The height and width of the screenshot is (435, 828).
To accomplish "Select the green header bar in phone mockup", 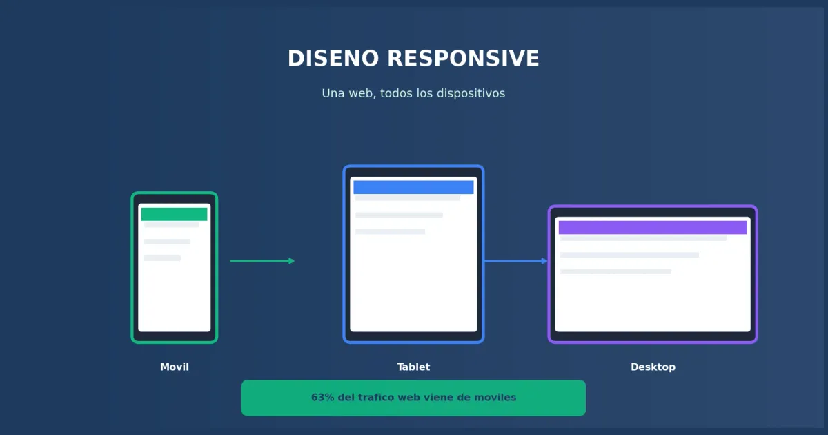I will (175, 214).
